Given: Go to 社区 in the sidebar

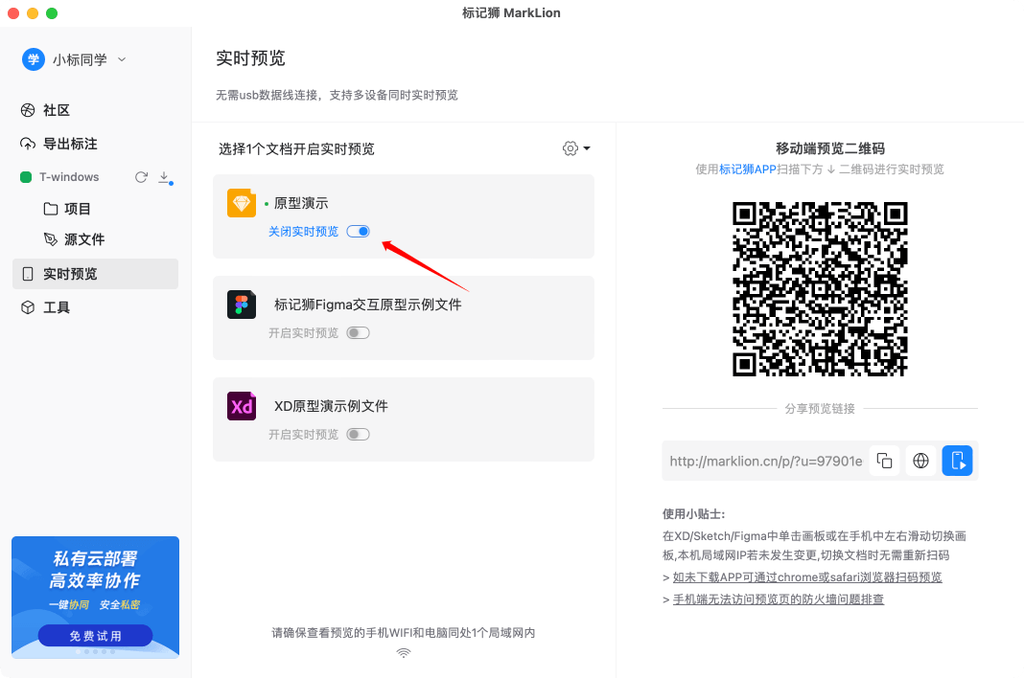Looking at the screenshot, I should [x=57, y=110].
